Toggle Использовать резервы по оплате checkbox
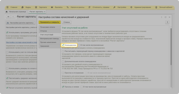Viewport: 179px width, 94px height. pyautogui.click(x=7, y=69)
